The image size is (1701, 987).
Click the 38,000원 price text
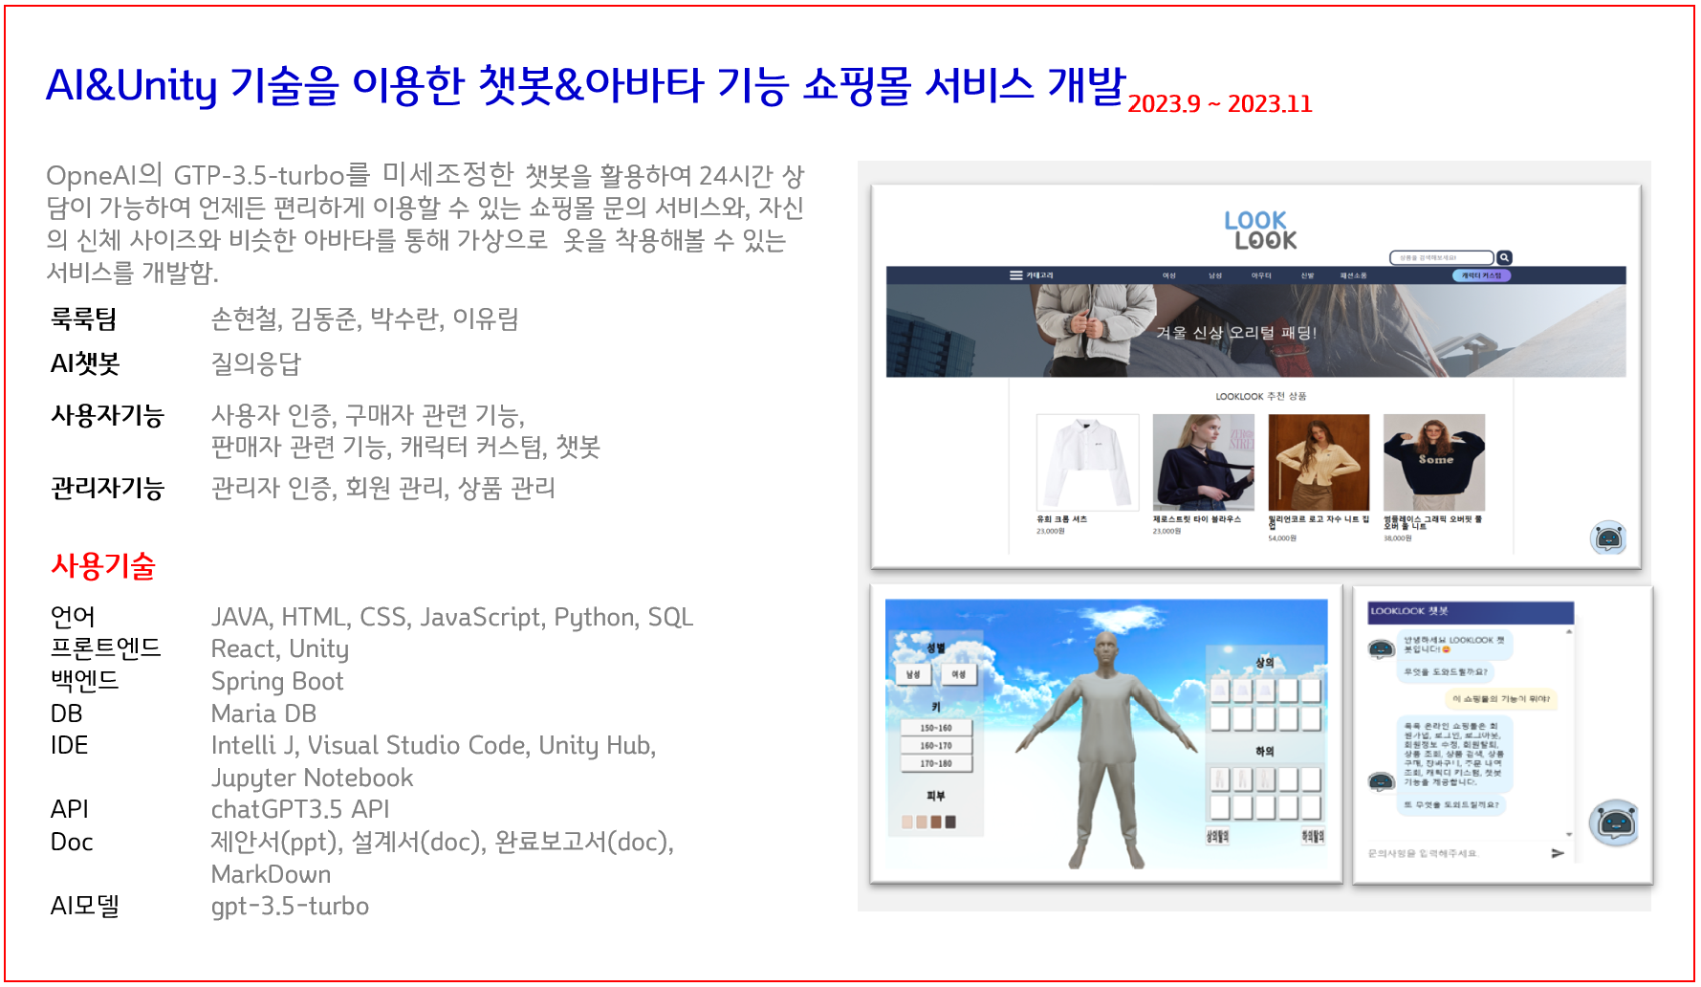tap(1397, 538)
